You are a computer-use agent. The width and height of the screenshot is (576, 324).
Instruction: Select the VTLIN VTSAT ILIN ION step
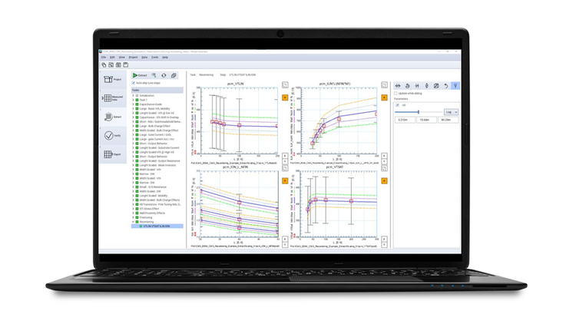(x=157, y=226)
